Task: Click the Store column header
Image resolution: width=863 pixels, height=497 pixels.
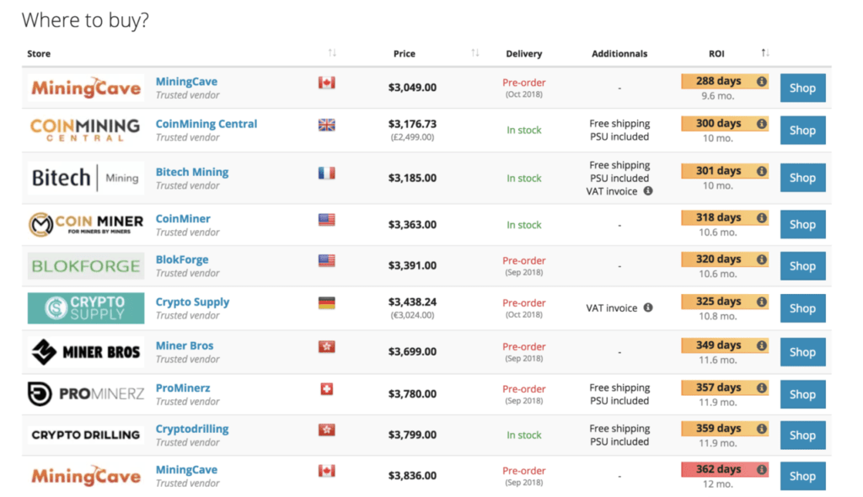Action: [x=39, y=53]
